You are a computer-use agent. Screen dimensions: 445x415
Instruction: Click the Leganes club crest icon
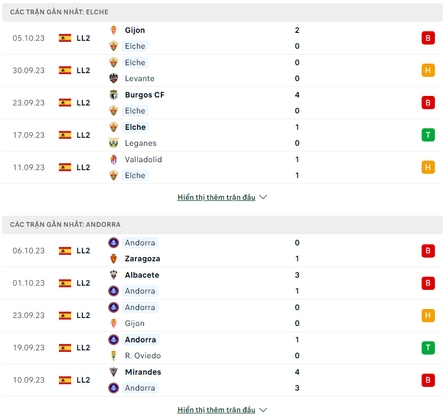click(114, 143)
